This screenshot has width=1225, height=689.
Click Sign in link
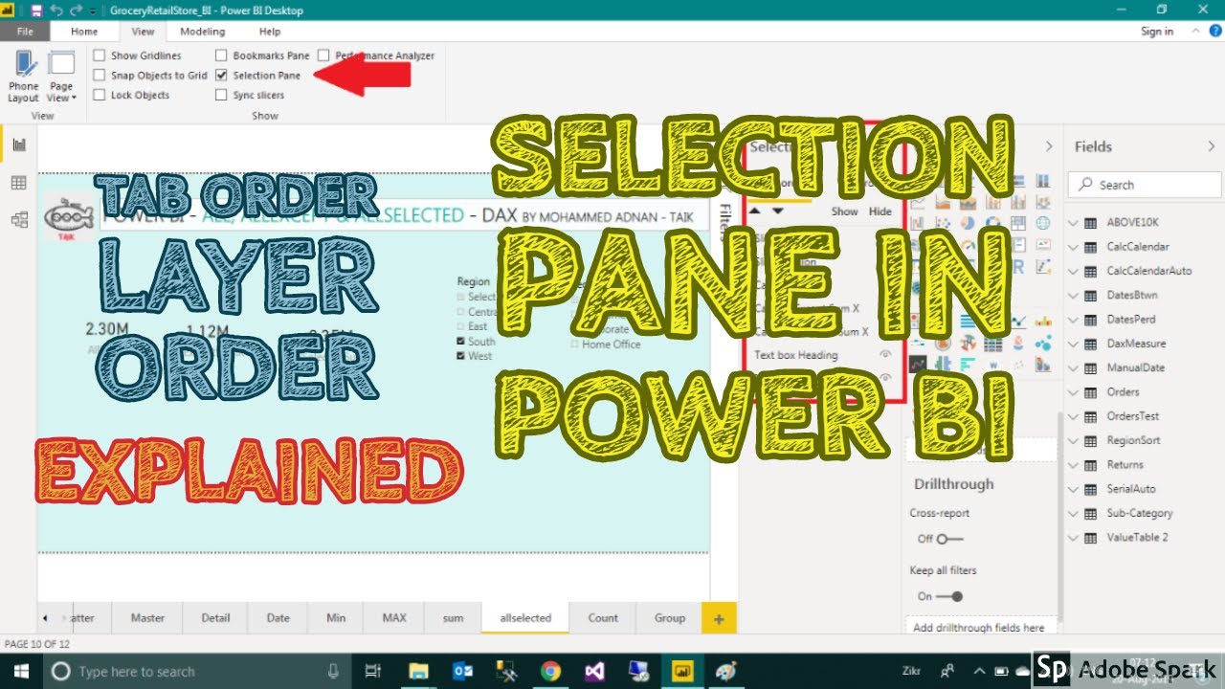point(1157,32)
